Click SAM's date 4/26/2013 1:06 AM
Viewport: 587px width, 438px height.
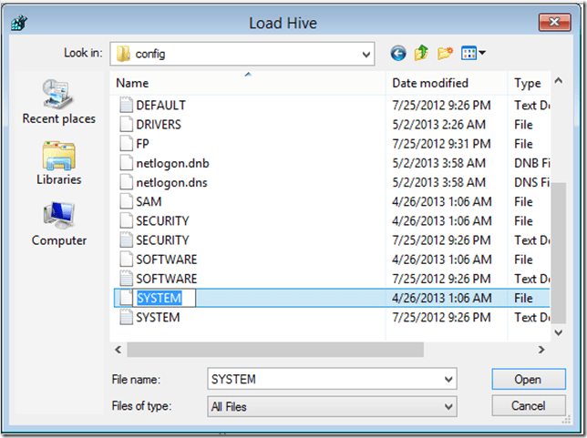tap(442, 201)
